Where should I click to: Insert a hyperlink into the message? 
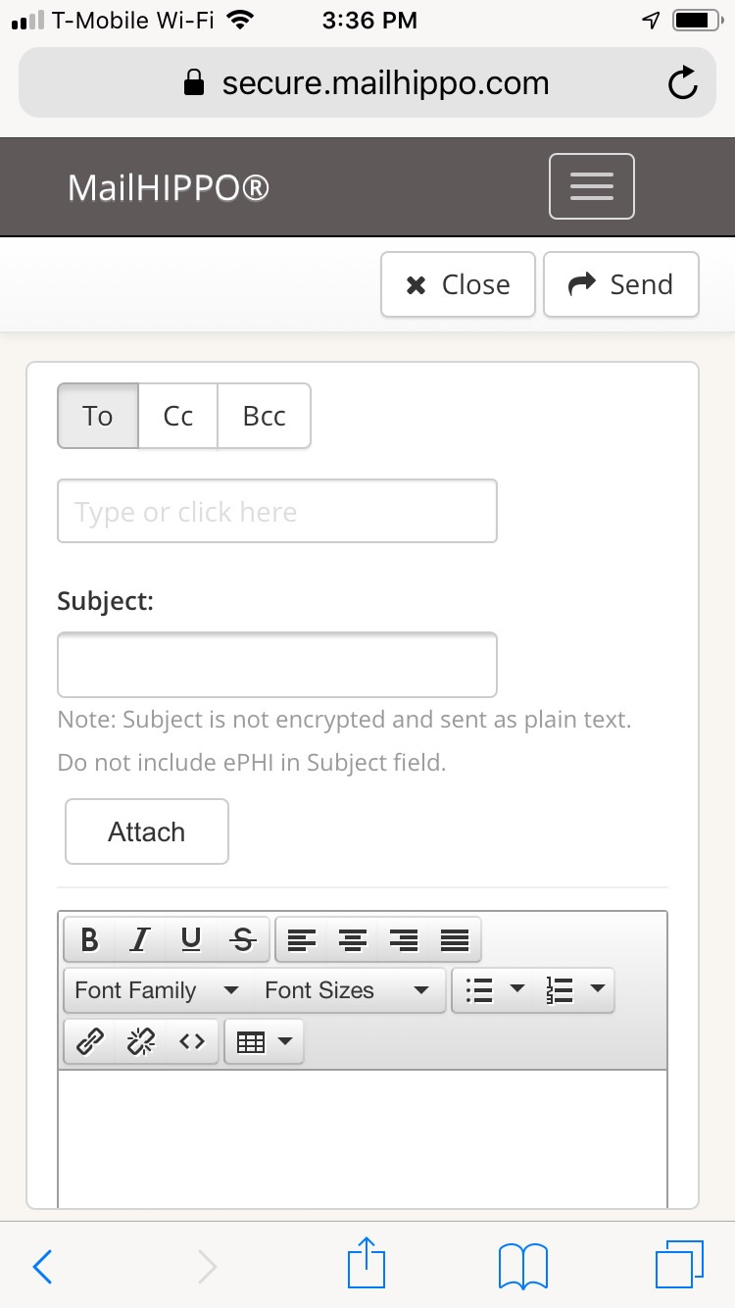point(88,1041)
